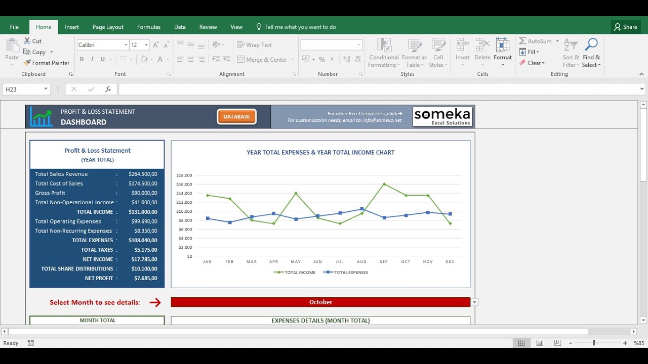Switch to Normal view in status bar
This screenshot has width=648, height=364.
[521, 343]
